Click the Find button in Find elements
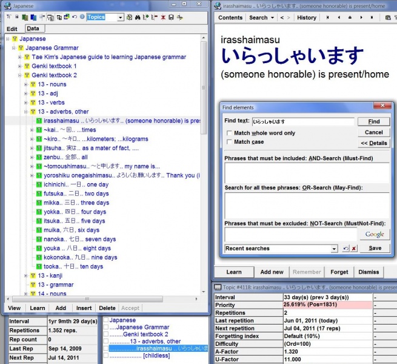The image size is (397, 364). (374, 122)
